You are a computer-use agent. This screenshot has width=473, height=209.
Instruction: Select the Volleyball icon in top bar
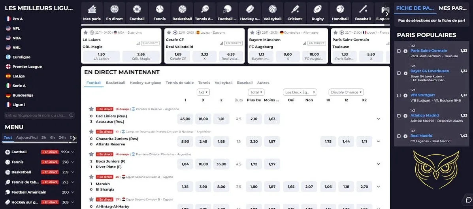272,9
